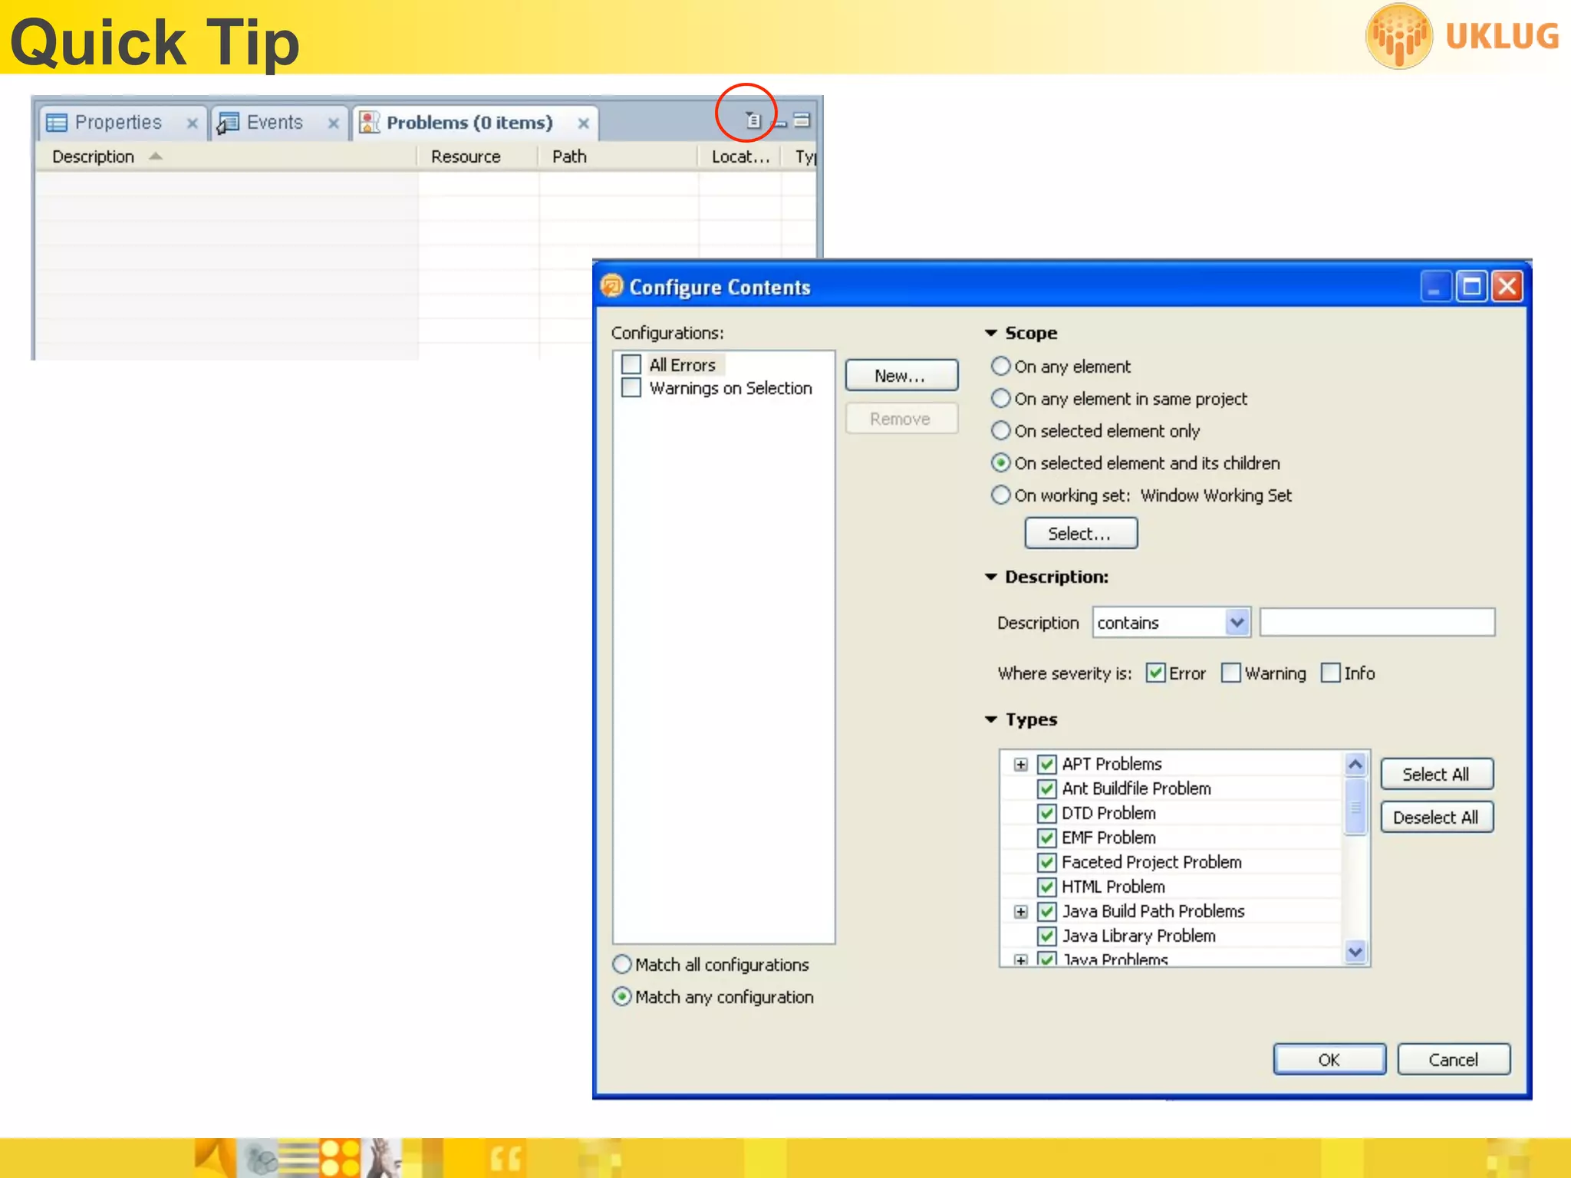Viewport: 1571px width, 1178px height.
Task: Select the 'On any element' scope
Action: [x=1000, y=367]
